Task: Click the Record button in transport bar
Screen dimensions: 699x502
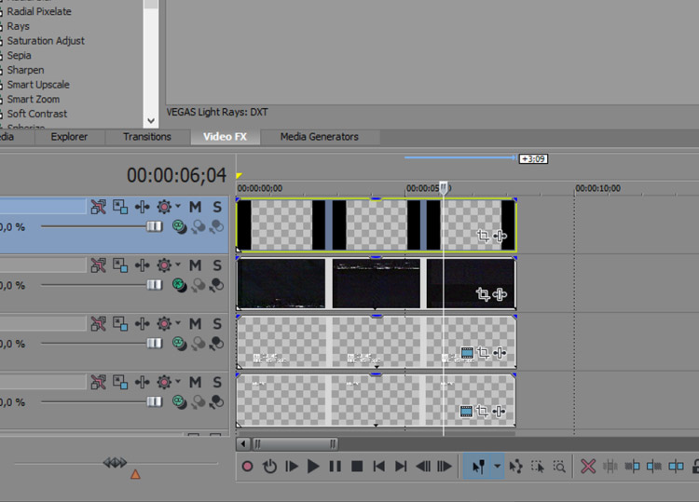Action: [x=247, y=467]
